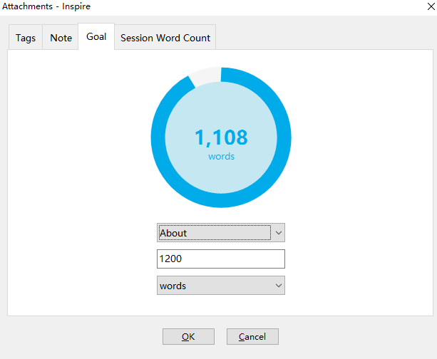Viewport: 437px width, 359px height.
Task: Click the 1,108 word count number
Action: 221,137
